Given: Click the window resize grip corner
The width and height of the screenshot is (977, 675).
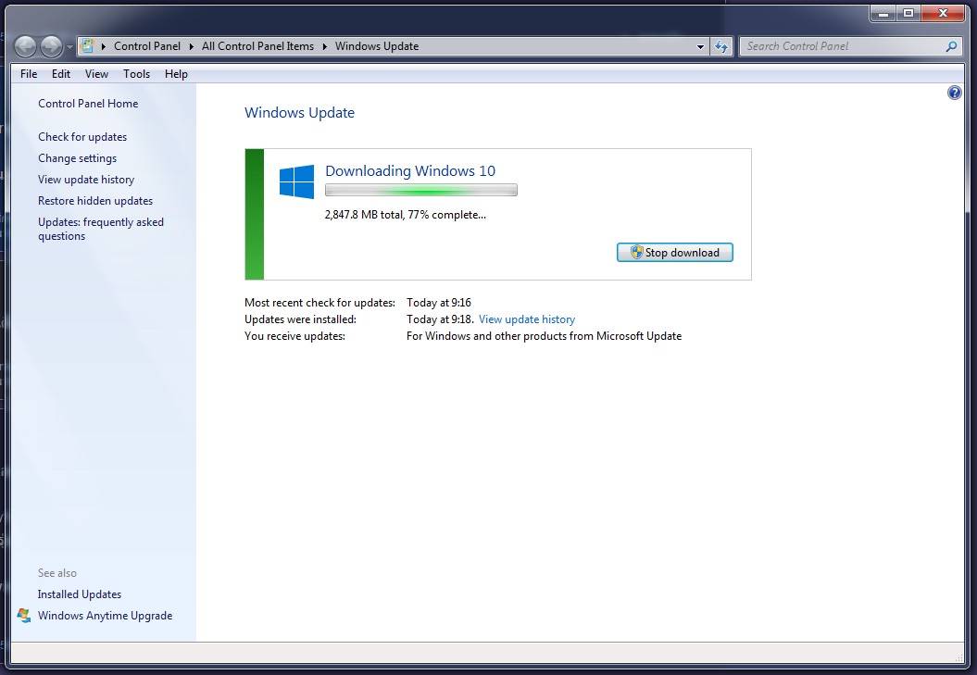Looking at the screenshot, I should point(958,657).
